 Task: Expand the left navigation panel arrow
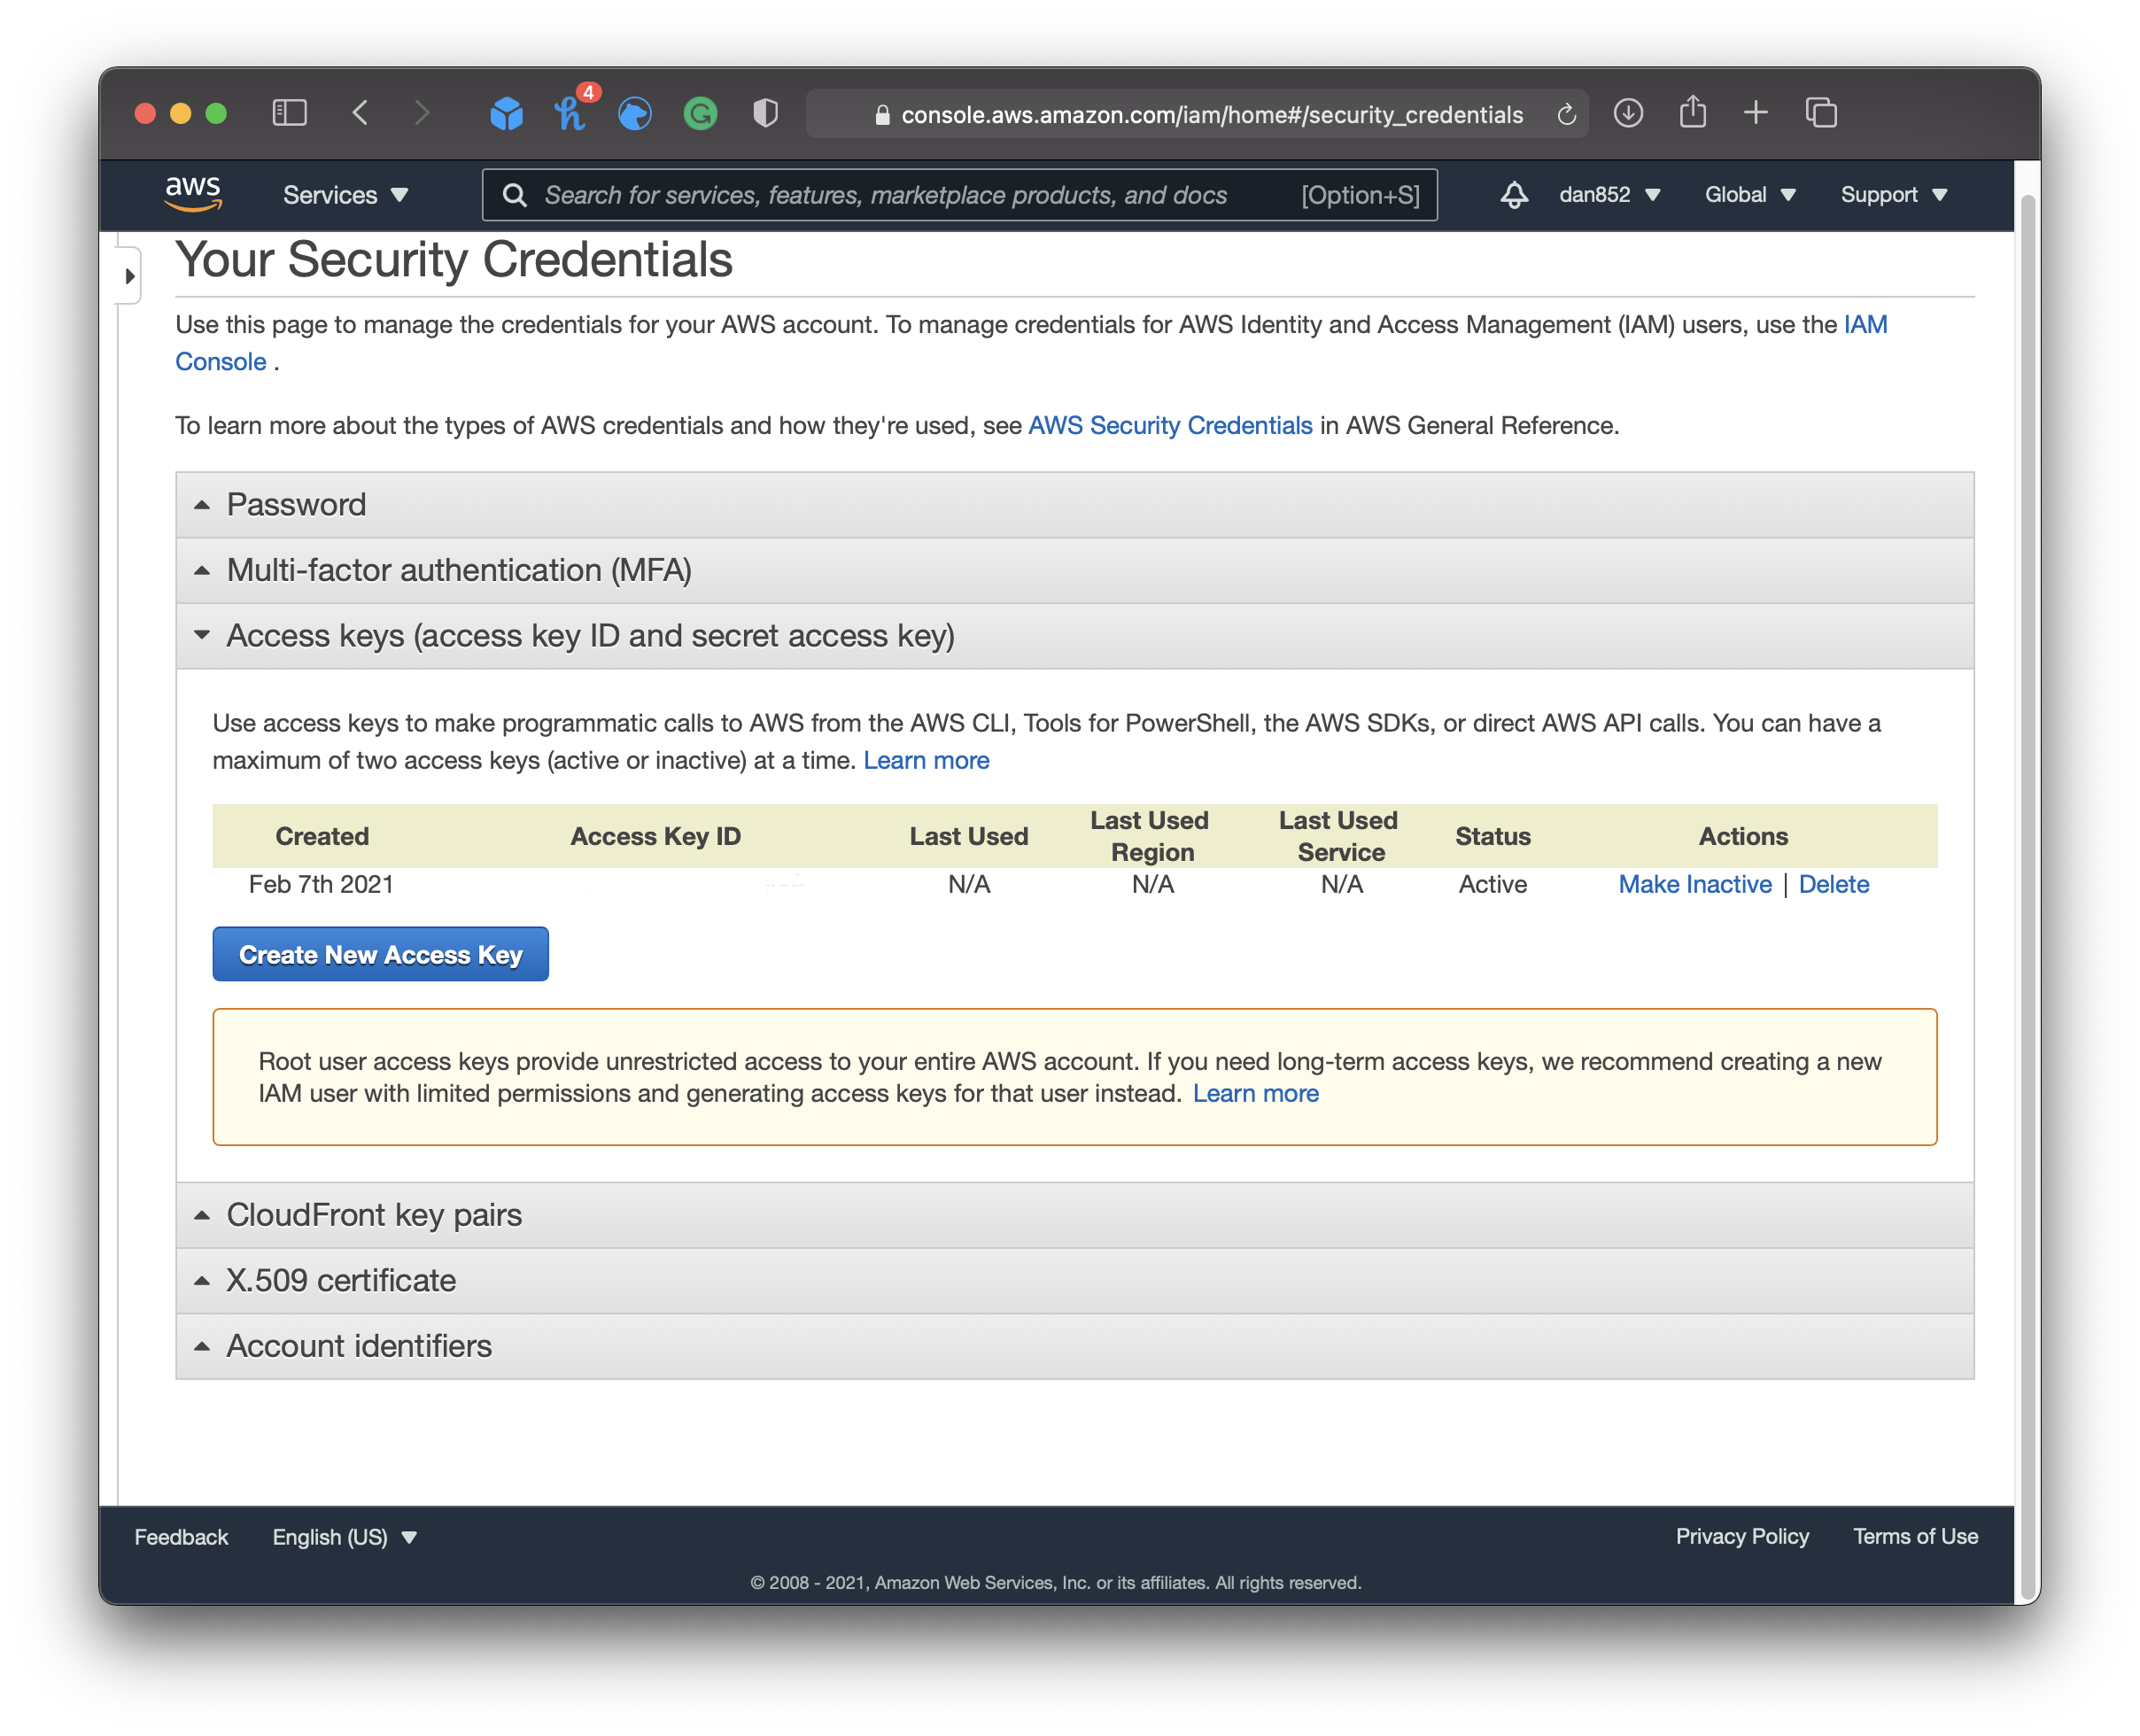coord(129,276)
